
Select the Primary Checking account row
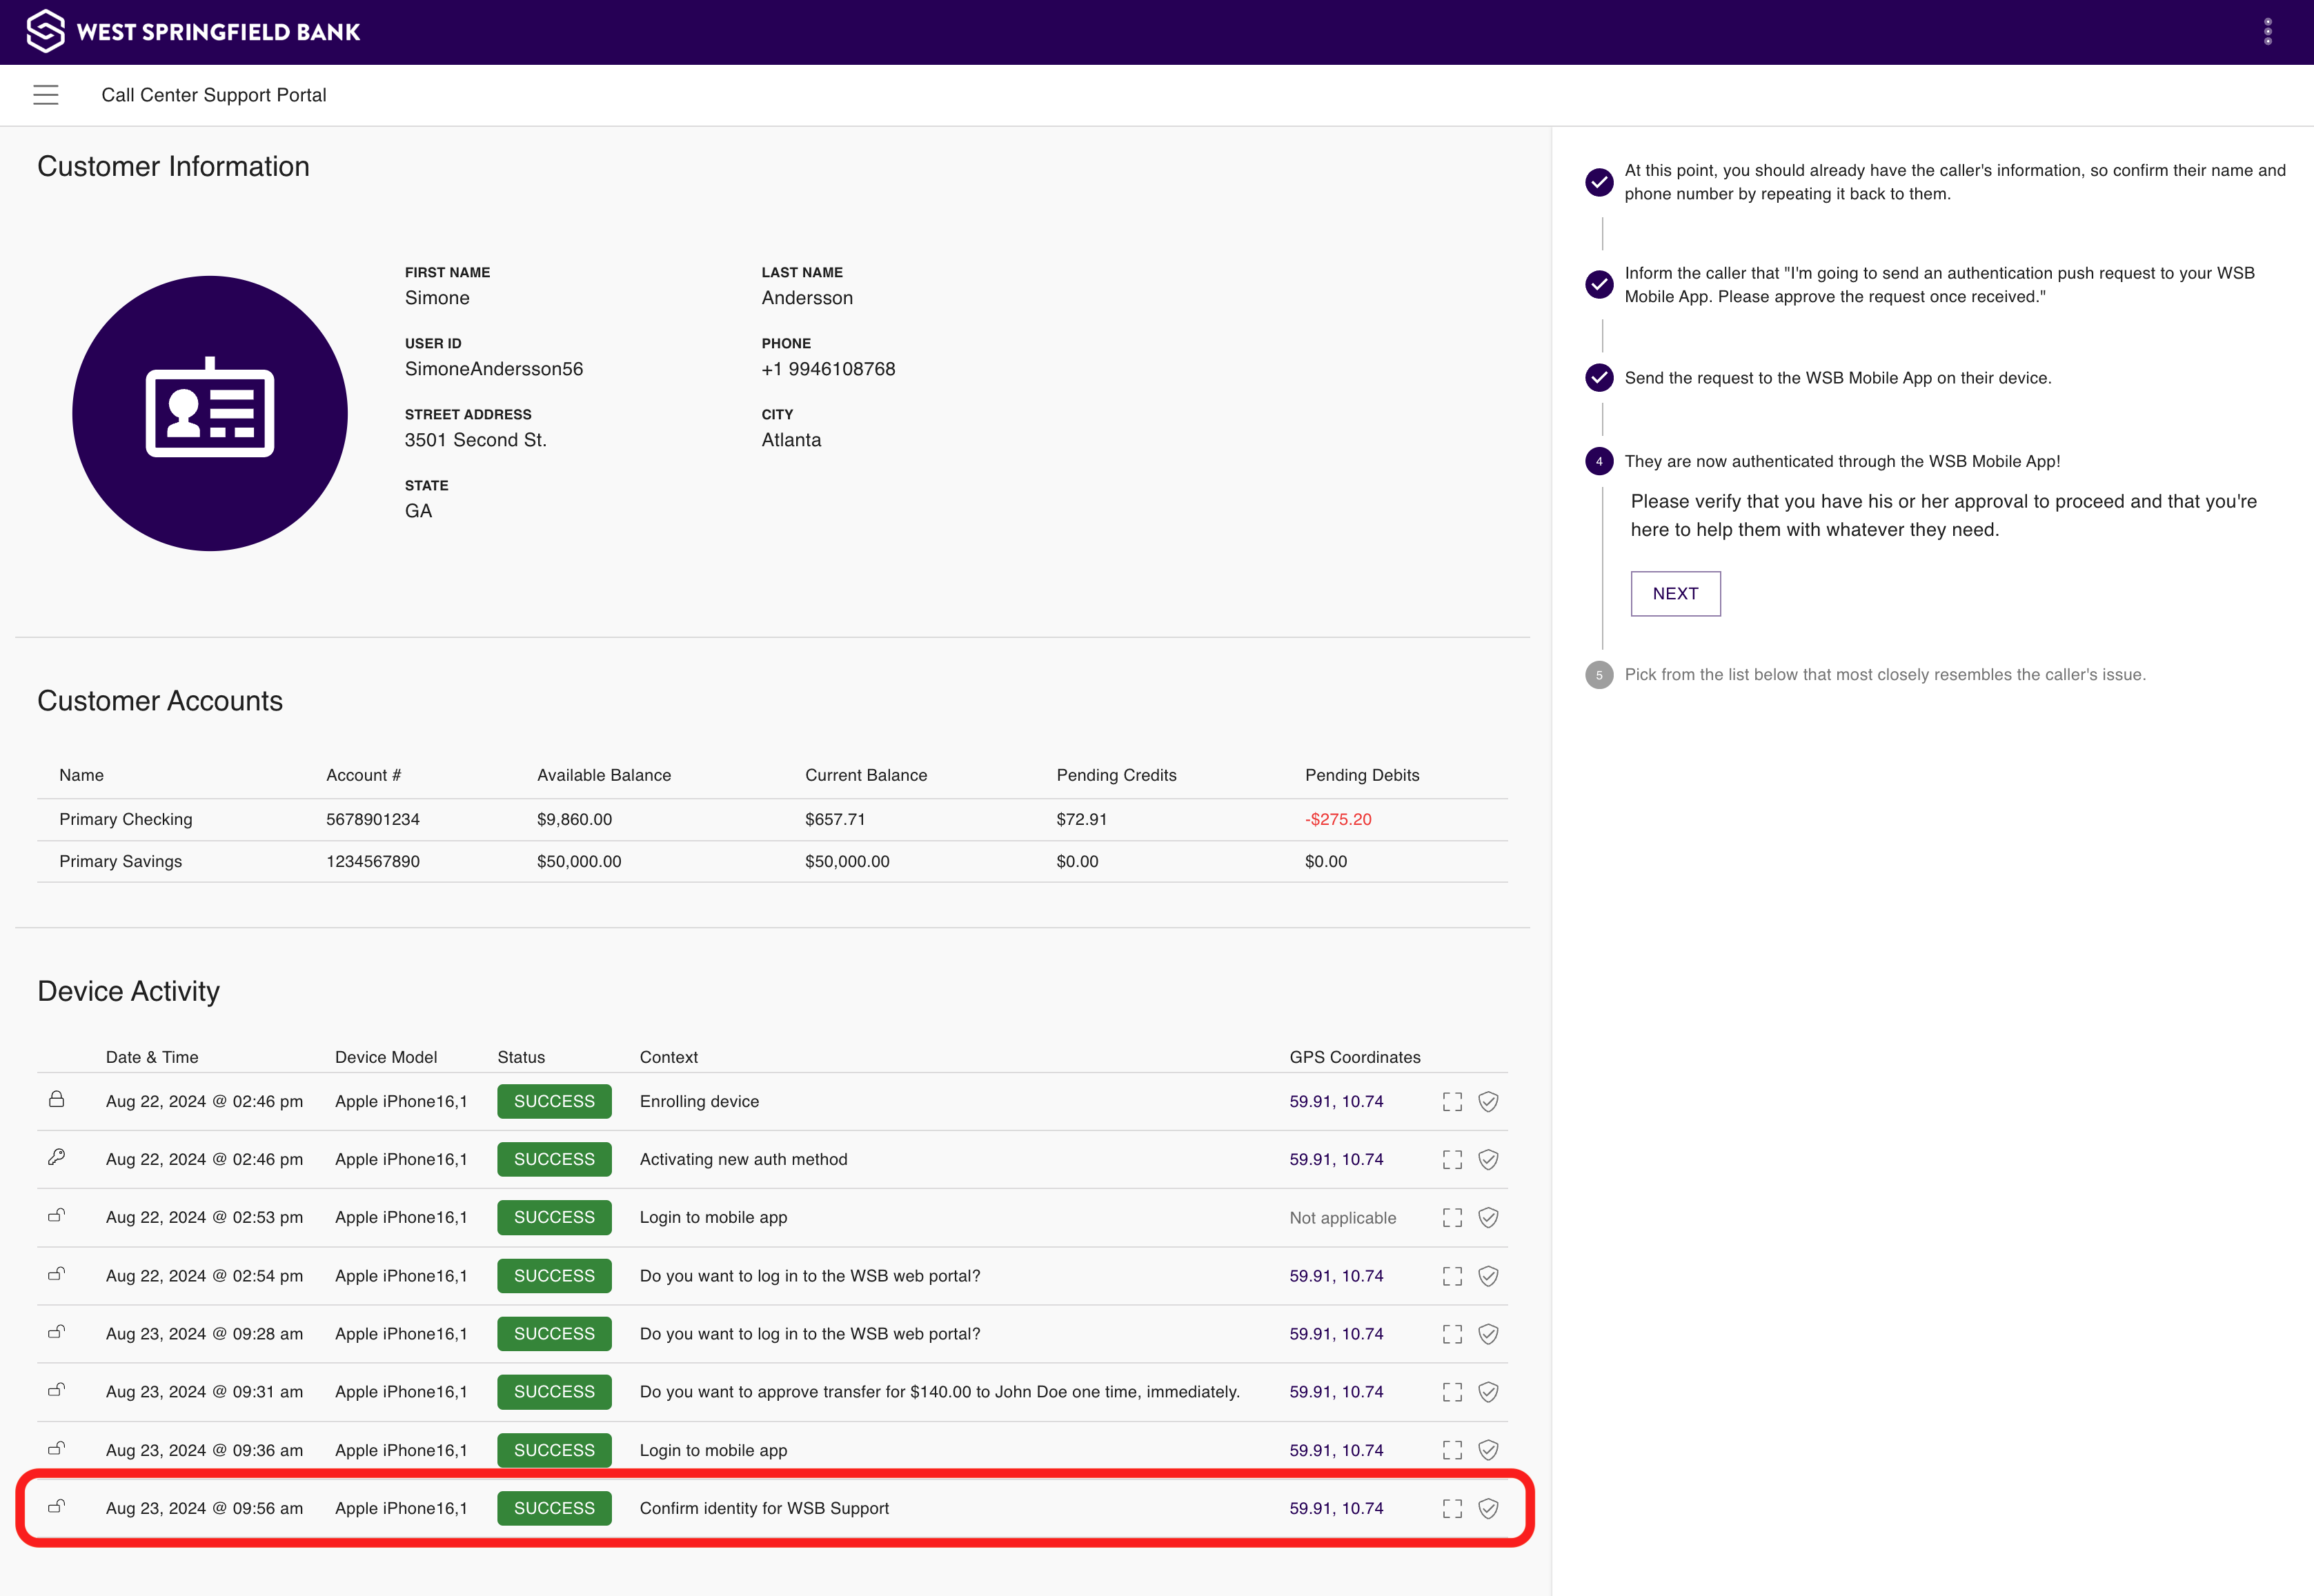(x=400, y=819)
